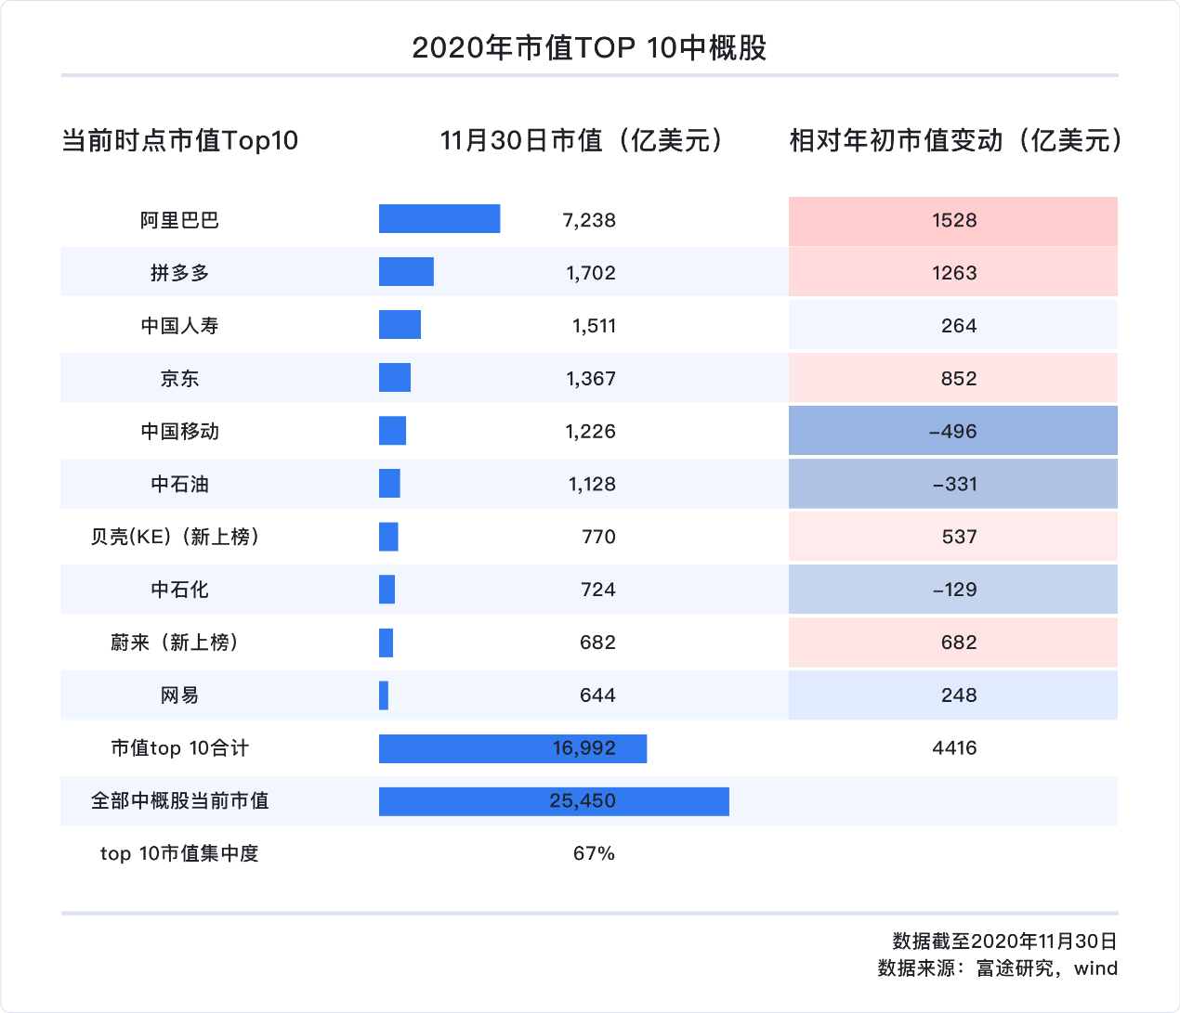This screenshot has width=1180, height=1013.
Task: Click the change cell -331
Action: 953,485
